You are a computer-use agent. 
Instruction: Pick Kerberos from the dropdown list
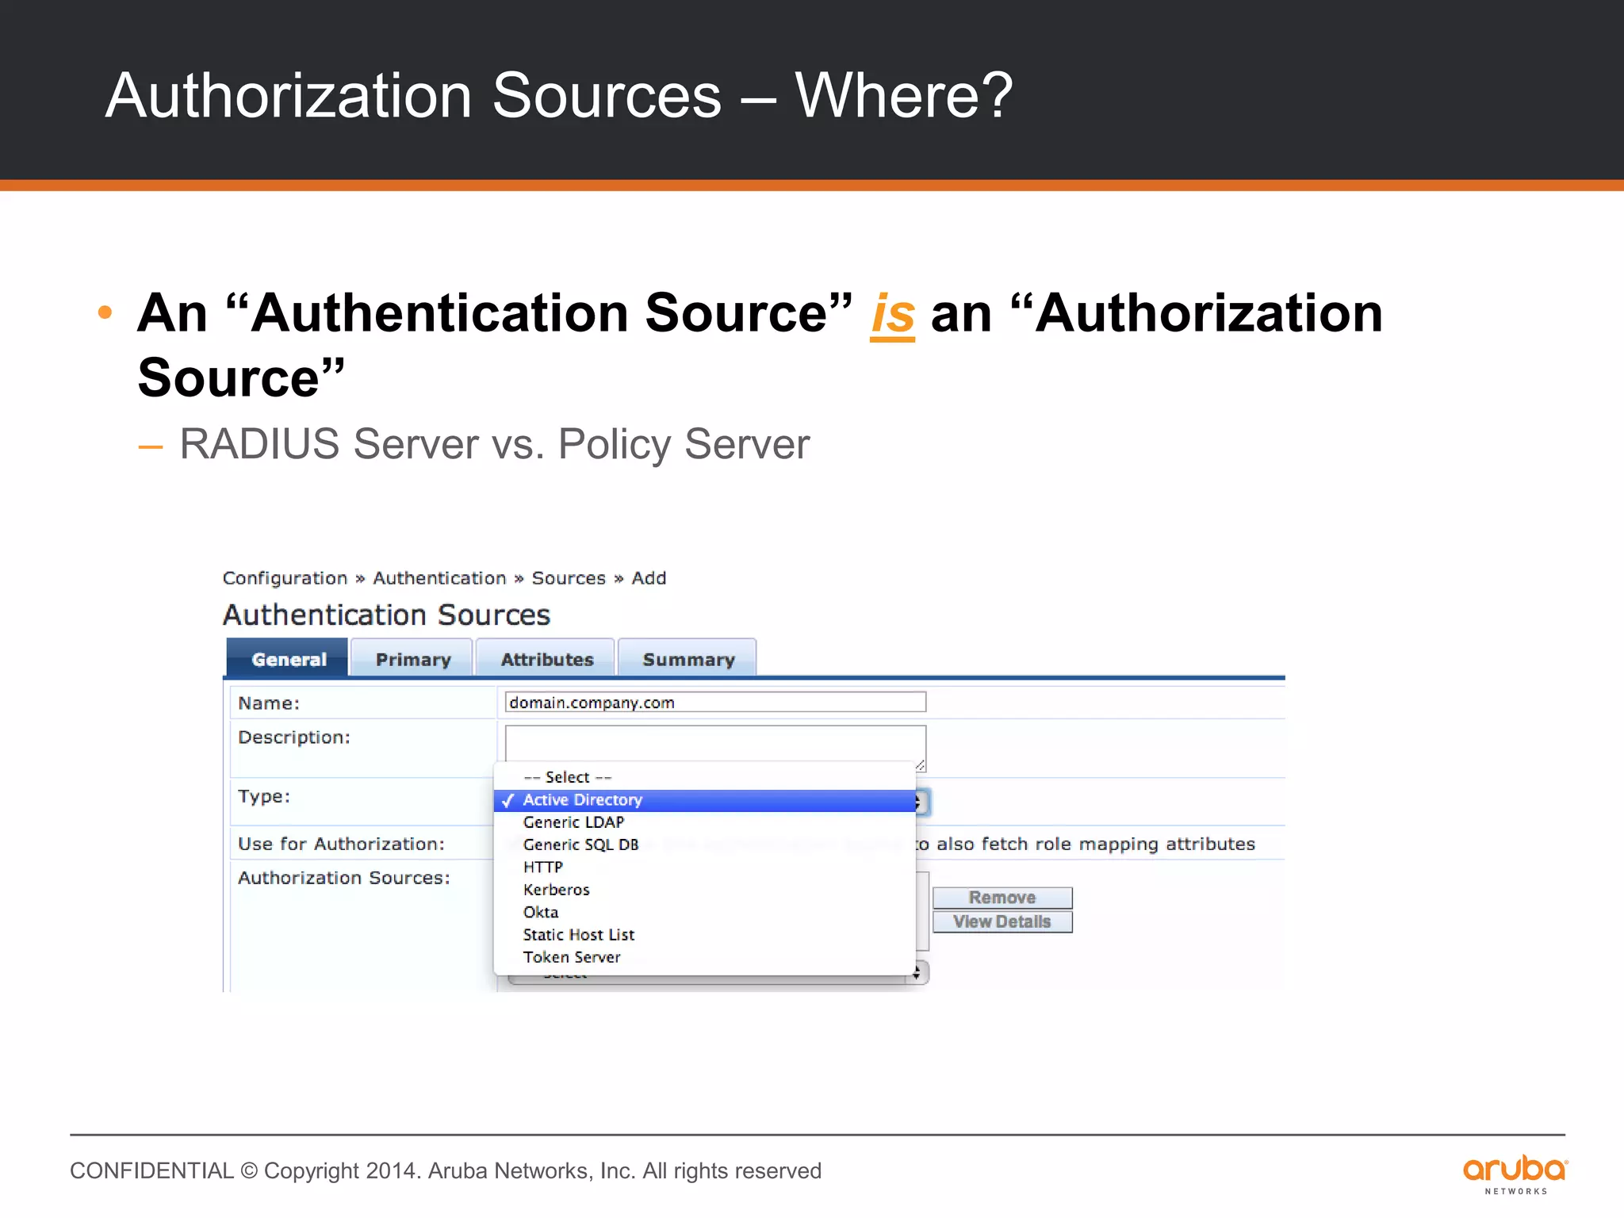tap(705, 890)
